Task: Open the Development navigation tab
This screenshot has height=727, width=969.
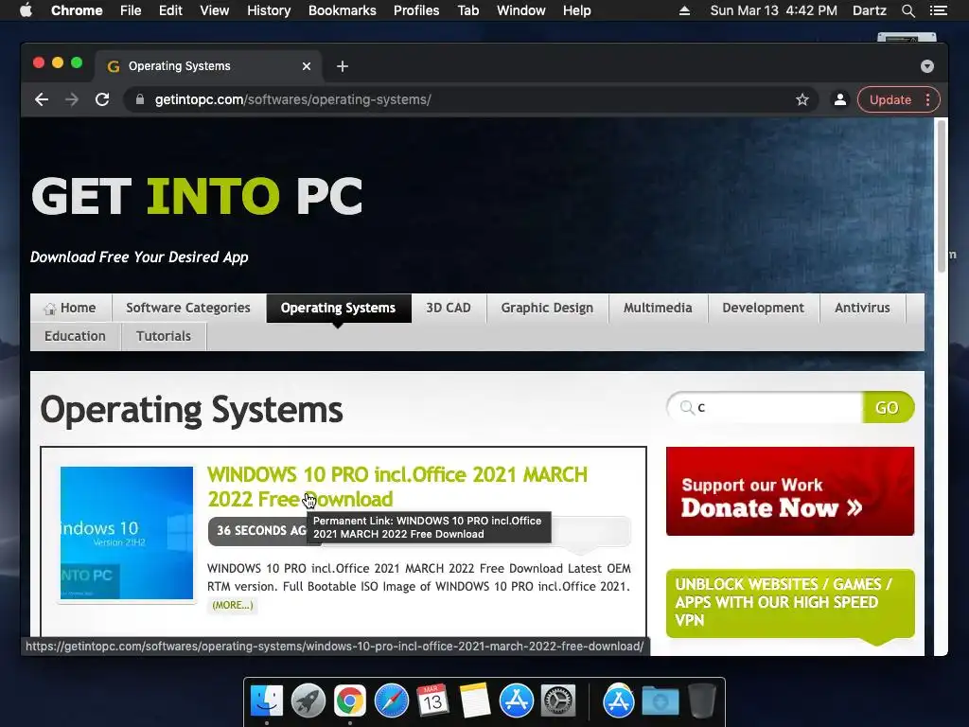Action: (764, 308)
